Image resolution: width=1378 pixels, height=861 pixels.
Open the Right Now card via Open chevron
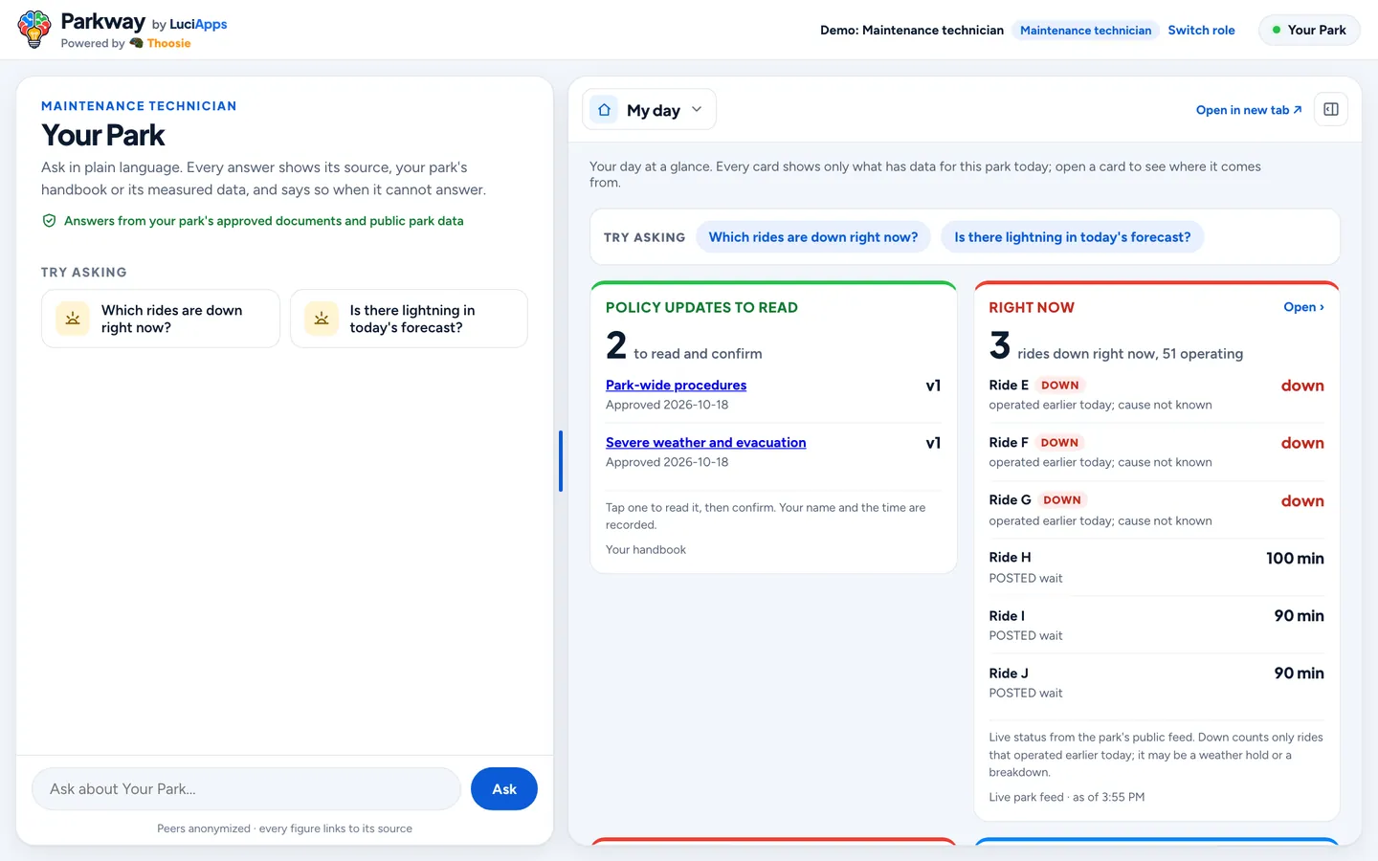click(x=1303, y=307)
